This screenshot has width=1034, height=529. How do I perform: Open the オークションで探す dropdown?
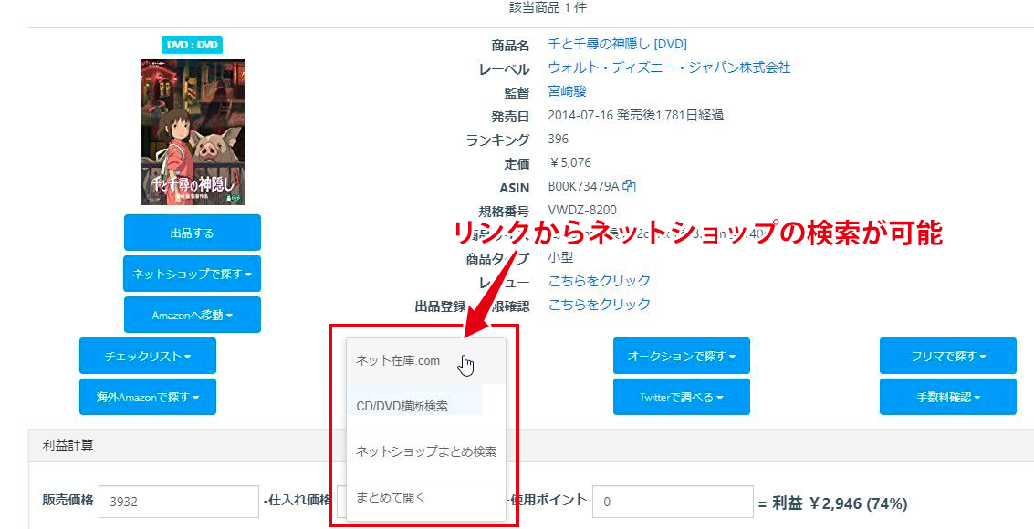tap(681, 356)
